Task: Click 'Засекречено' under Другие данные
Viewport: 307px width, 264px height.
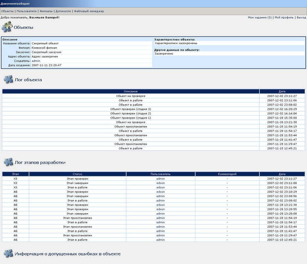Action: 164,54
